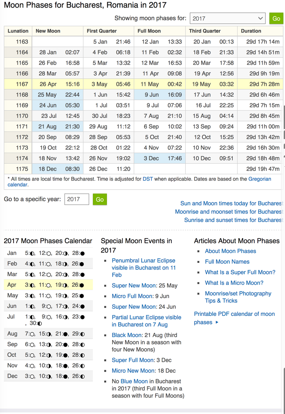Click the full moon icon for 3 Dec
Viewport: 285px width, 414px height.
coord(32,377)
